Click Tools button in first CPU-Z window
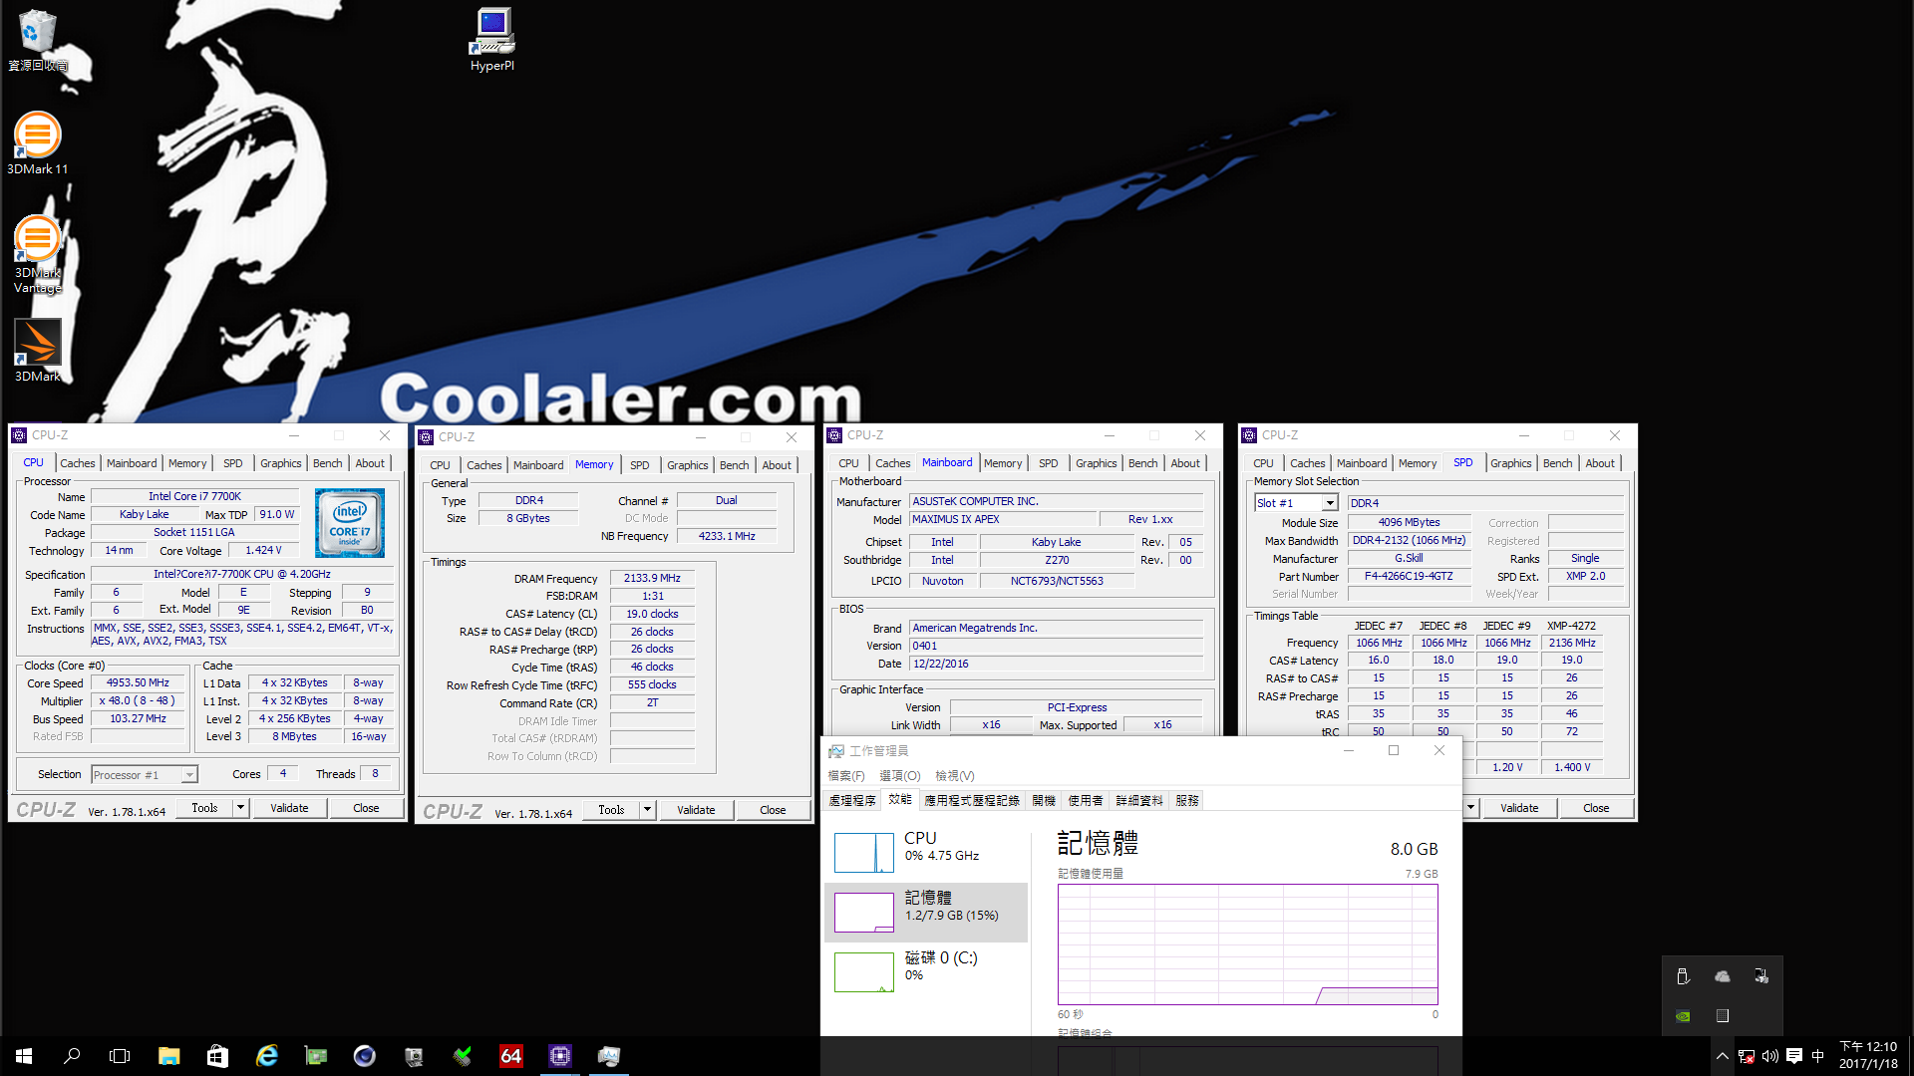1914x1076 pixels. click(204, 808)
